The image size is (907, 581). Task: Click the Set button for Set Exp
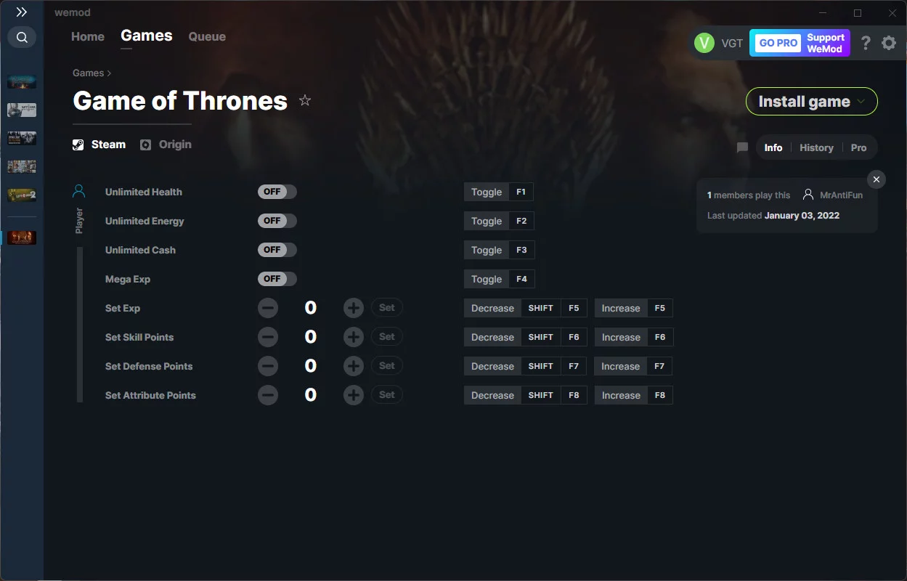click(387, 308)
